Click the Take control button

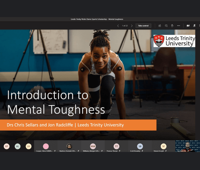143,26
